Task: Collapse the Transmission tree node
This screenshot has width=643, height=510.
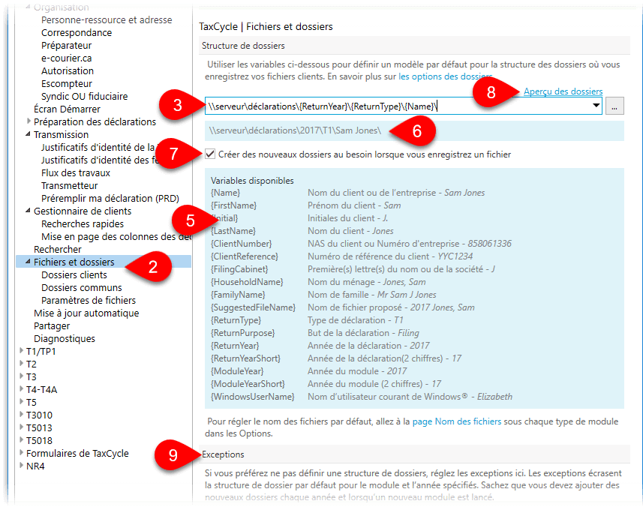Action: [x=28, y=134]
